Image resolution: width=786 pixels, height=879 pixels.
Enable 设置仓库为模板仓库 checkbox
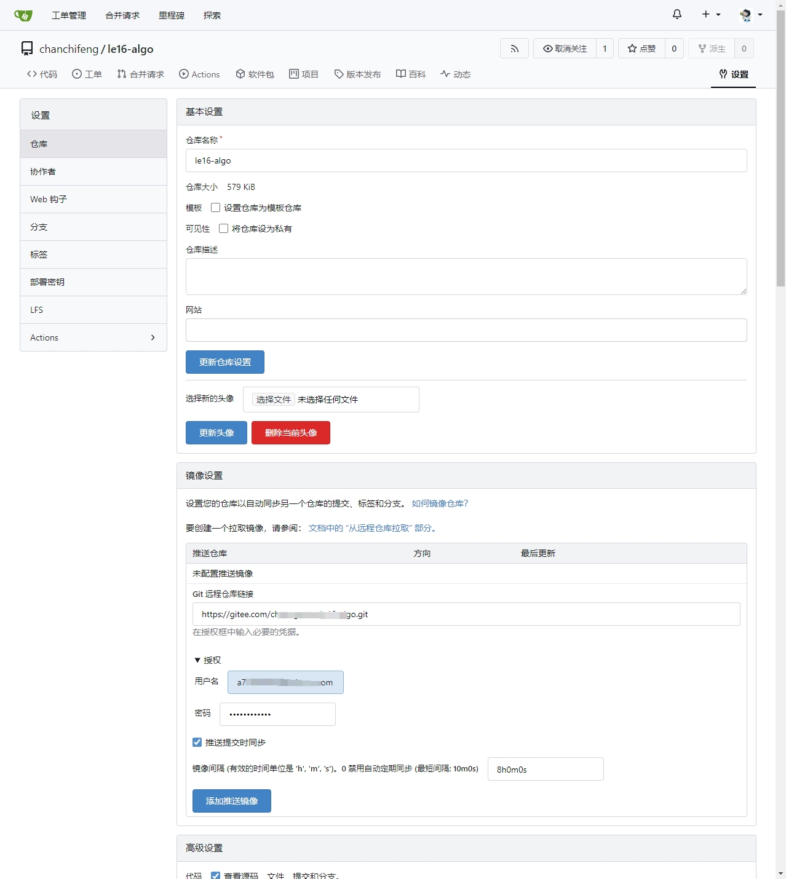coord(215,208)
